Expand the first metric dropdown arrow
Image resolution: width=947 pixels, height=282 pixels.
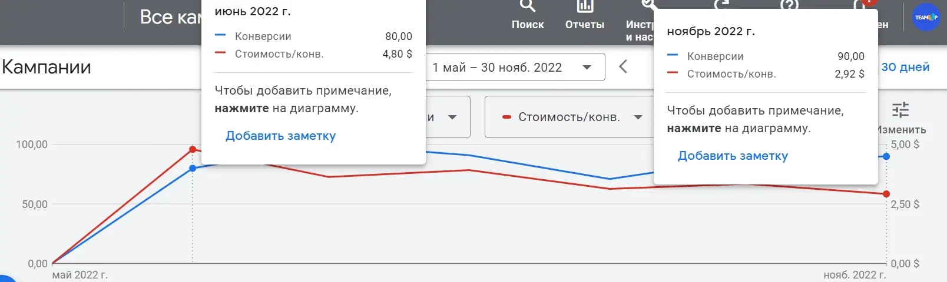452,117
